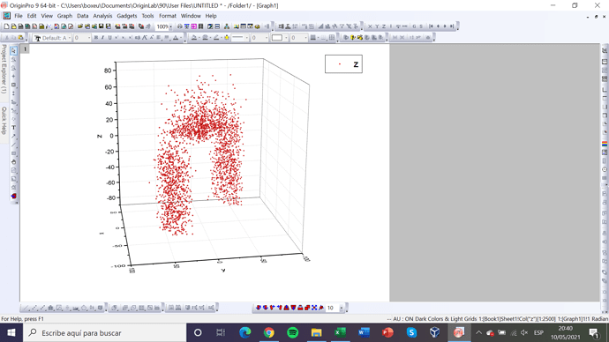Click the New Project icon
Viewport: 609px width, 342px height.
coord(6,26)
